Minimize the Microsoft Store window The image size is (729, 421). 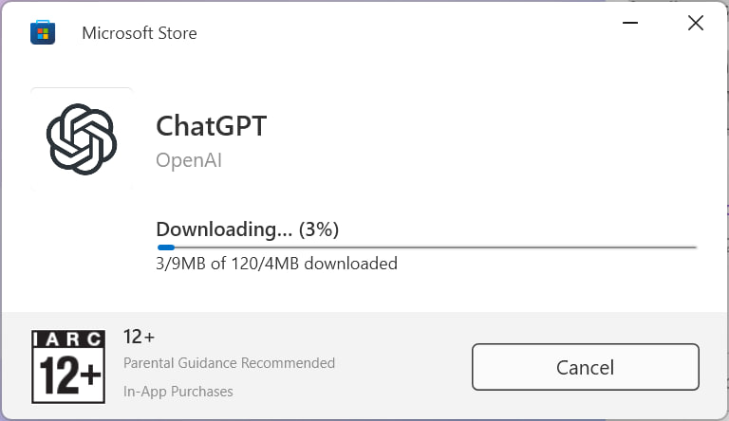coord(630,23)
